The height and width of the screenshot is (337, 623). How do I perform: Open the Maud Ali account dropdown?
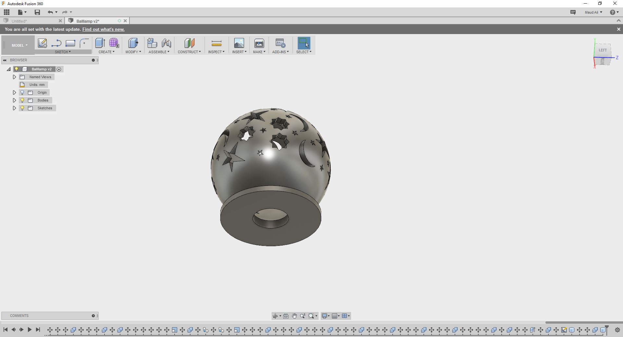[x=593, y=12]
